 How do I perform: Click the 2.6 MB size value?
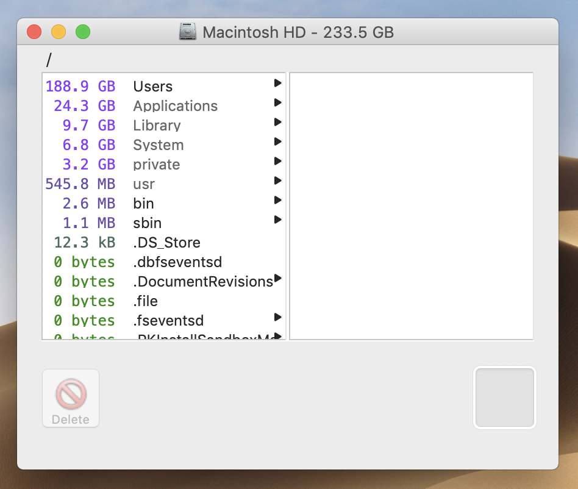89,204
